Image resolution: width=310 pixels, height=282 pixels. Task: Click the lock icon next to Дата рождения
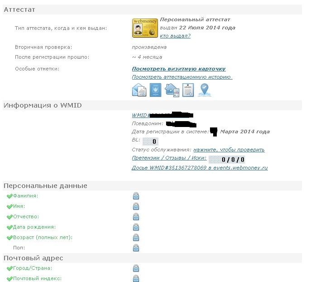[x=136, y=227]
